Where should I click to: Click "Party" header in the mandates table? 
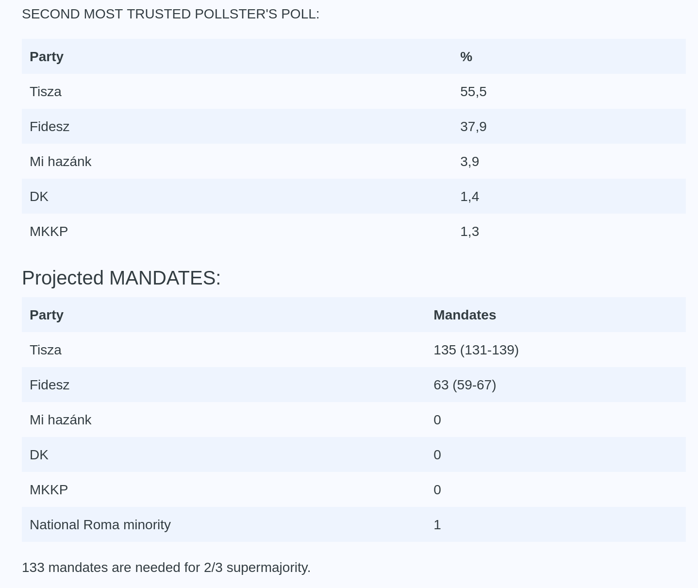pos(47,315)
